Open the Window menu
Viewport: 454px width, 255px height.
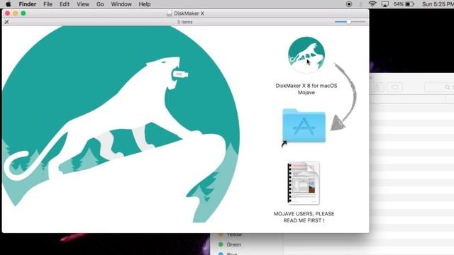click(x=121, y=4)
